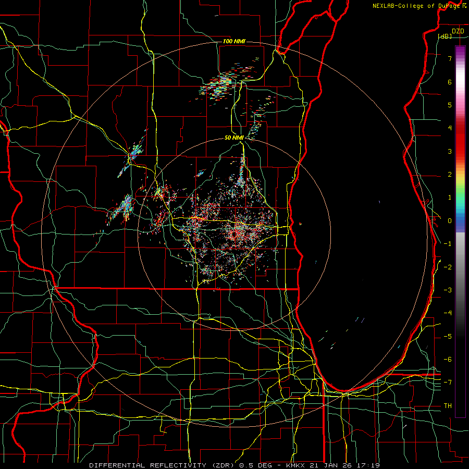
Task: Click the 2 value on the scale
Action: (x=450, y=175)
